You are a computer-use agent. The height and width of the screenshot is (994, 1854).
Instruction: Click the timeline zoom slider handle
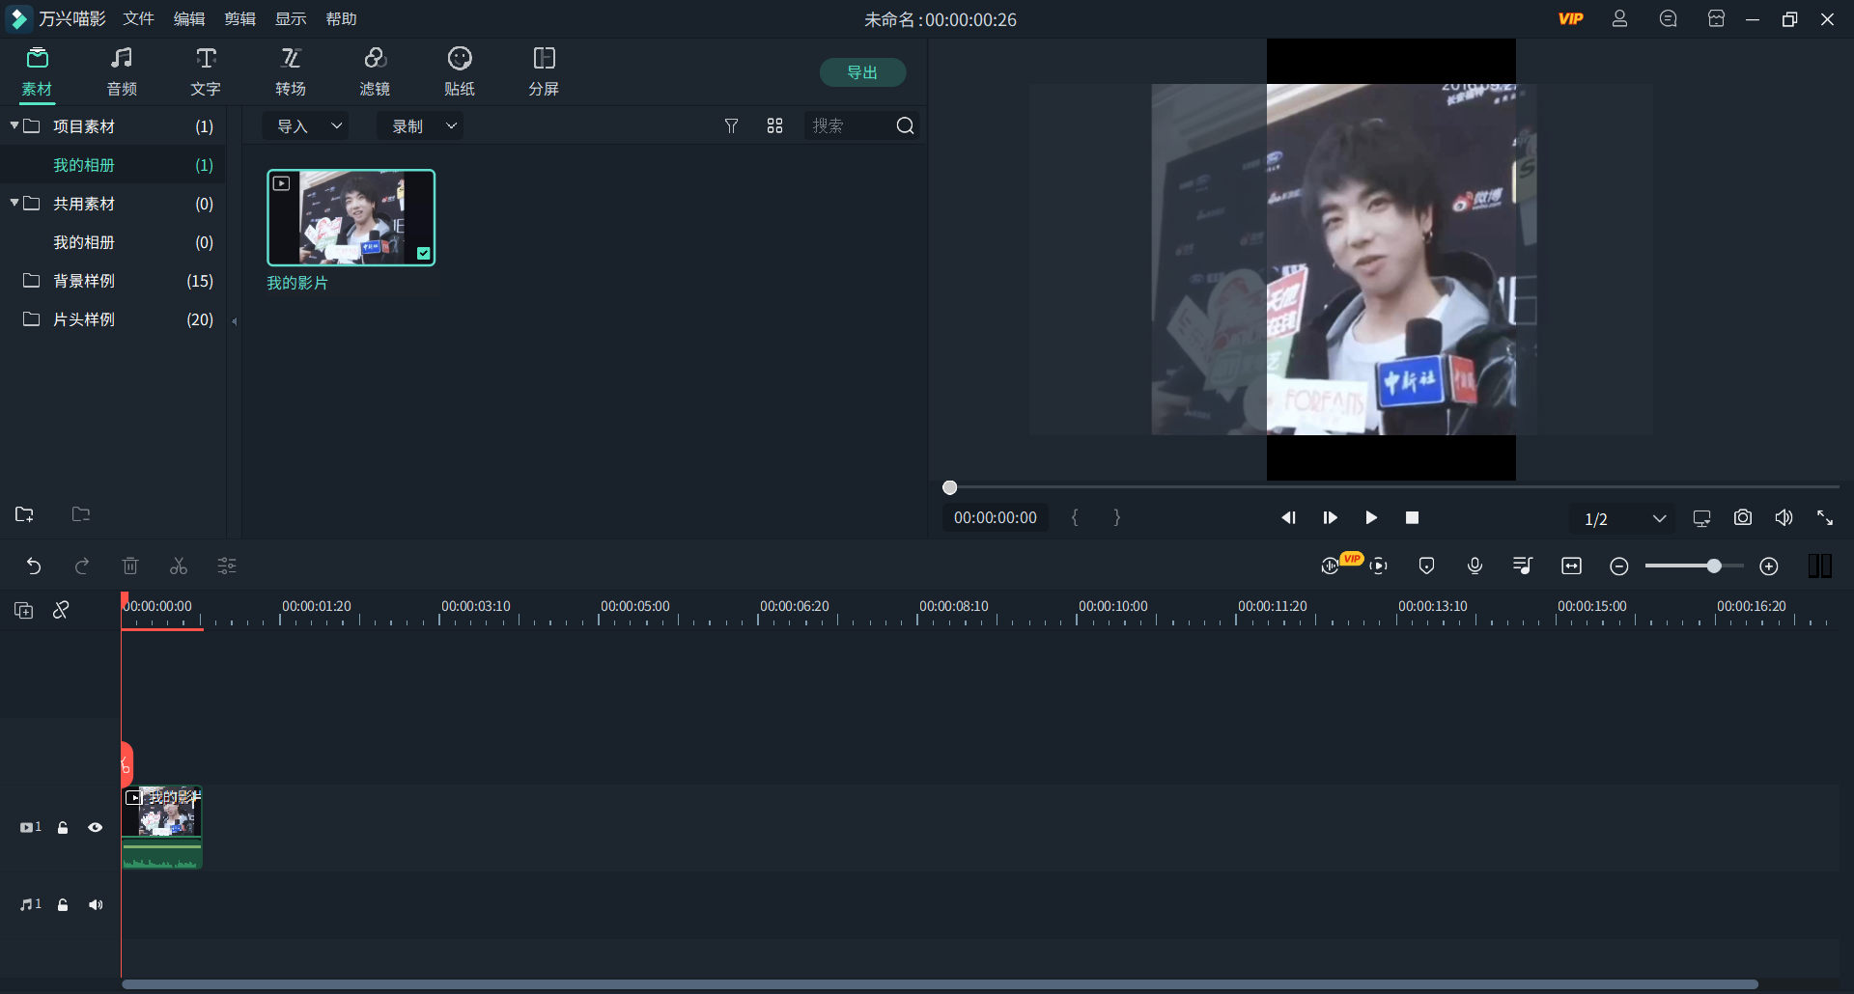click(x=1714, y=566)
